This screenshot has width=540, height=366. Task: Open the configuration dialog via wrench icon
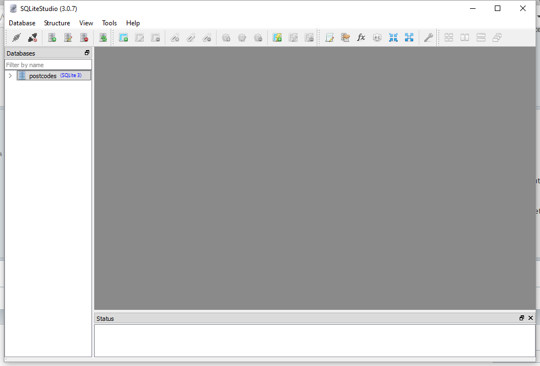[429, 37]
